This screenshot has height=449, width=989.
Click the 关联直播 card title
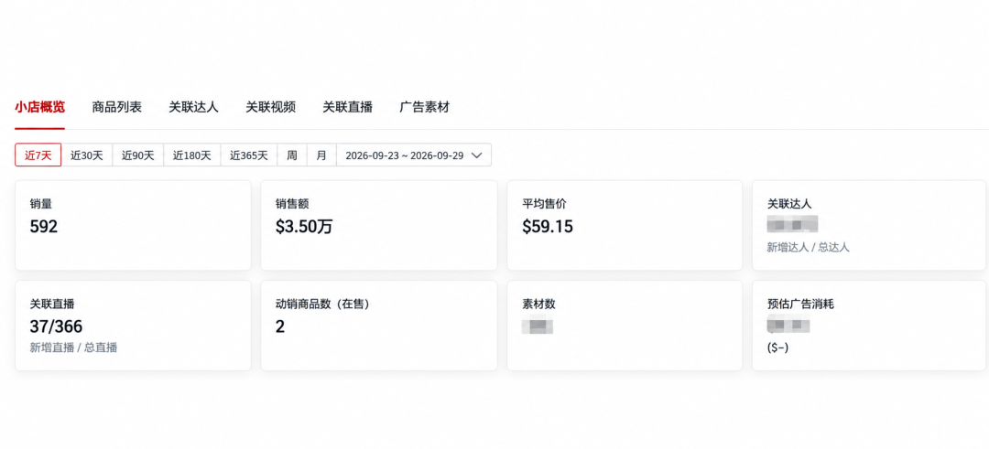click(51, 305)
